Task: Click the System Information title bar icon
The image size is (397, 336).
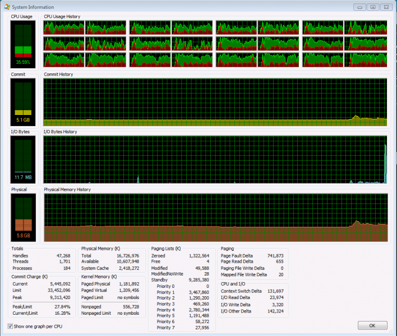Action: [7, 7]
